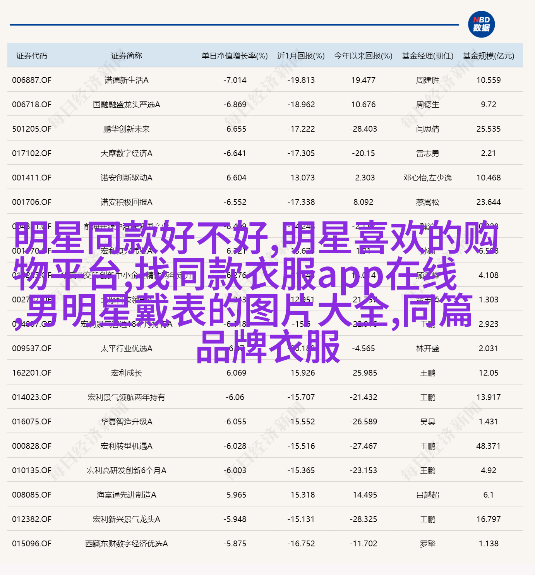Select fund name 宏利成长
The width and height of the screenshot is (535, 575).
point(127,373)
